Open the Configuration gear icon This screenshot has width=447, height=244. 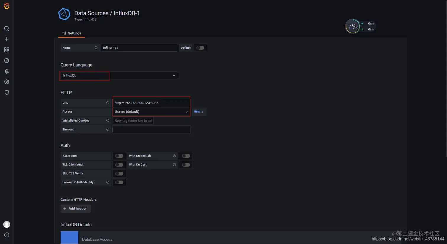(7, 82)
